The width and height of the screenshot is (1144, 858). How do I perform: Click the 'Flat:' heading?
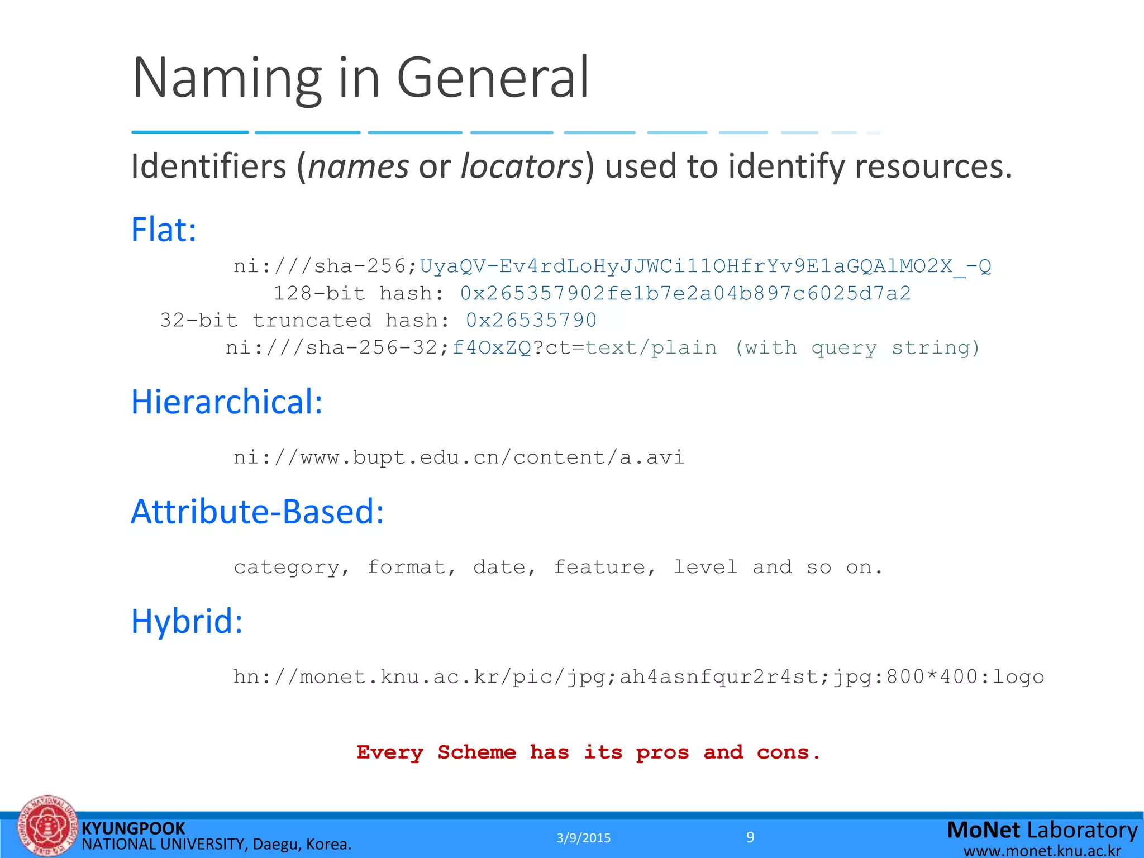click(164, 230)
